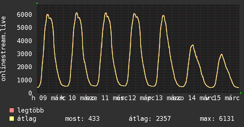The width and height of the screenshot is (244, 127).
Task: Click the yellow átlag legend swatch
Action: (x=12, y=118)
